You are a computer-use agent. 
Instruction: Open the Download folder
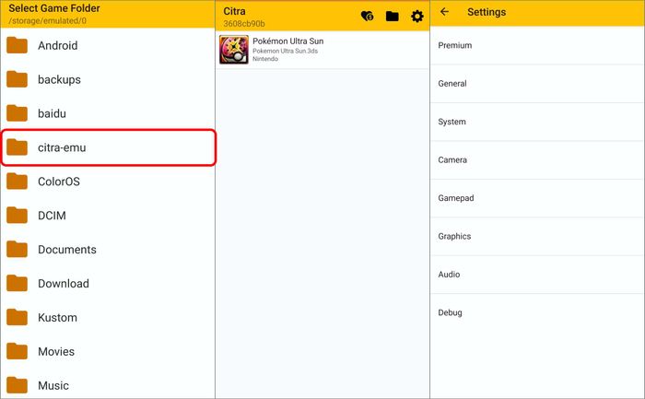tap(63, 284)
